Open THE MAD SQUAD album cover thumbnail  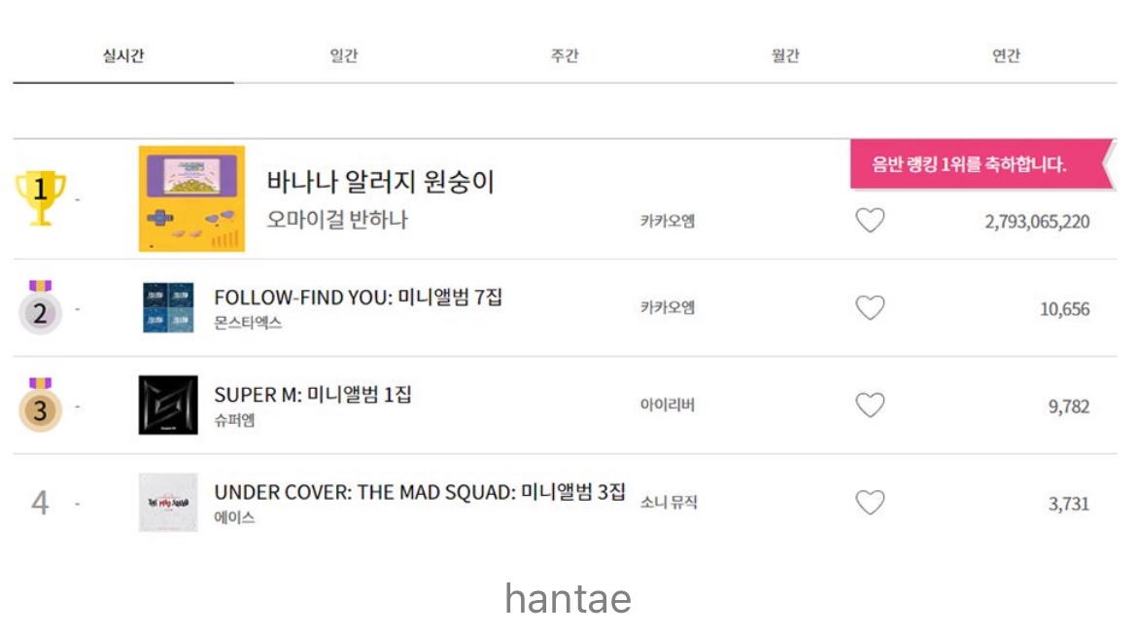click(168, 503)
